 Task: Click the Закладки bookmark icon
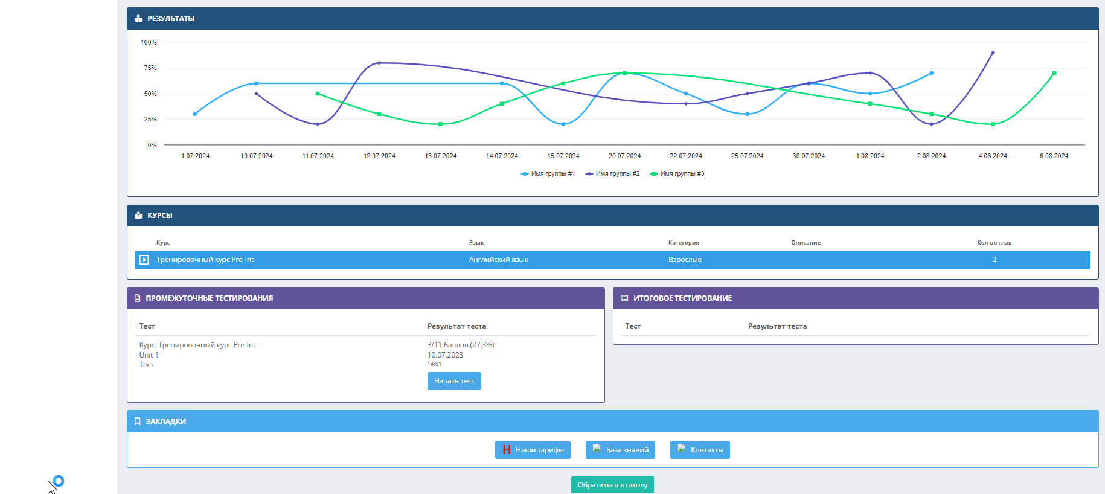(137, 422)
